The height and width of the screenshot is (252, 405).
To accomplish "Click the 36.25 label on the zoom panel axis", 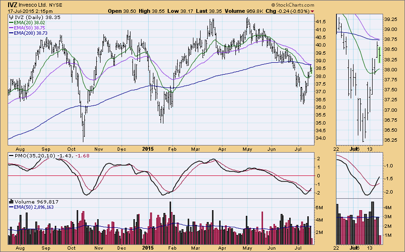I will click(391, 140).
